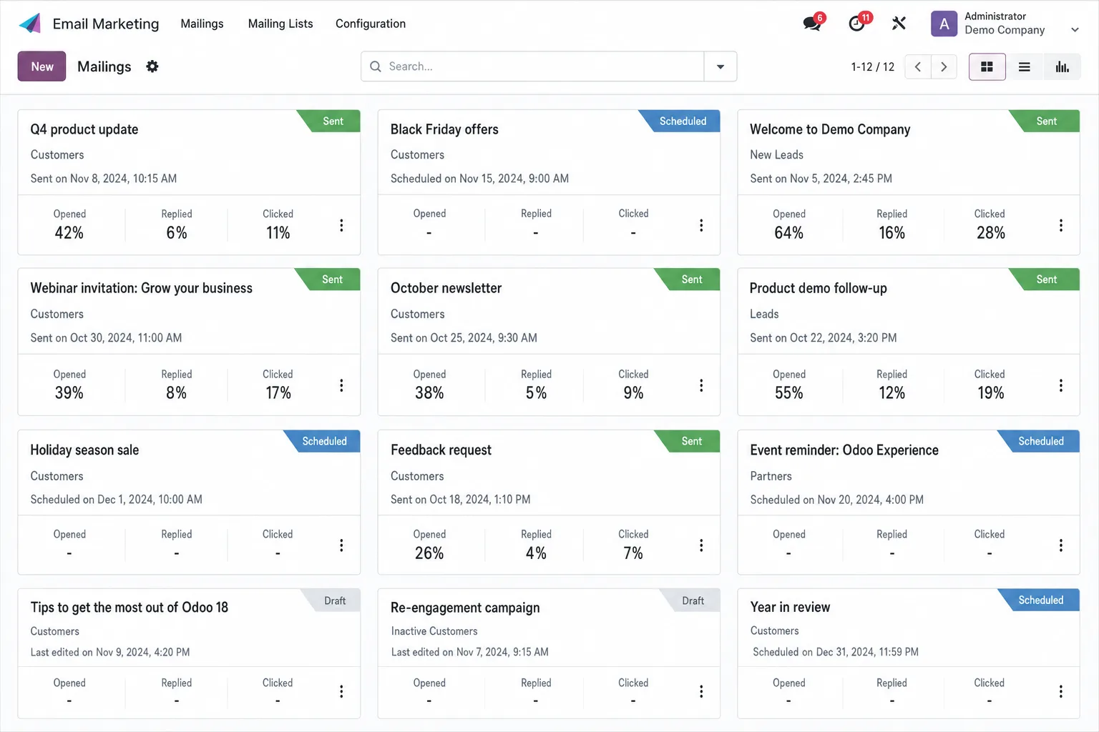
Task: Open options menu for Year in review
Action: [x=1061, y=691]
